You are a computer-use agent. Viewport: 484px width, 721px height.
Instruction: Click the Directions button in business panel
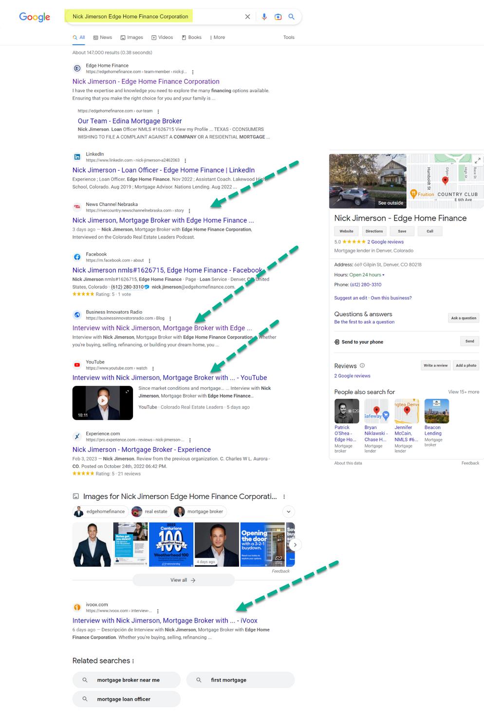(x=374, y=231)
